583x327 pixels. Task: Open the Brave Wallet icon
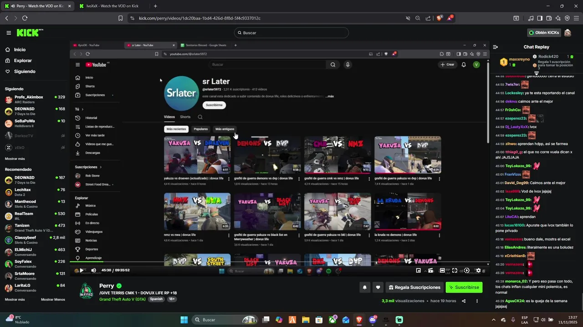coord(549,18)
